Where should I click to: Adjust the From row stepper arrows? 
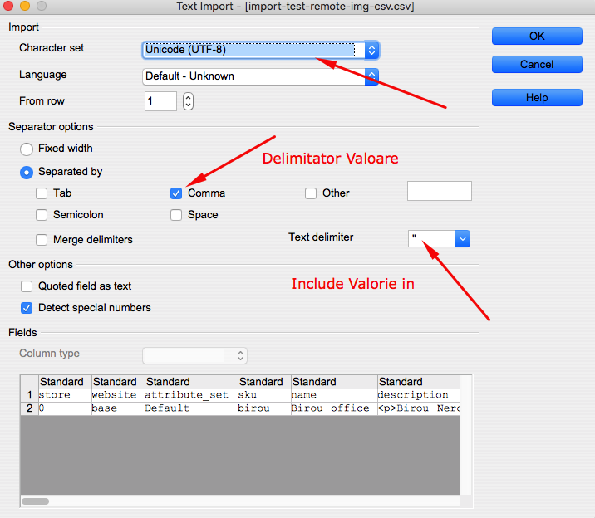coord(188,101)
